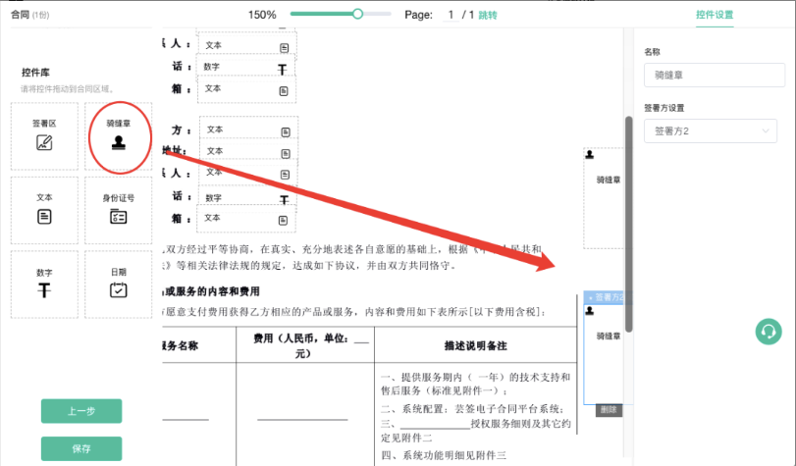Select the 日期 date control
Image resolution: width=796 pixels, height=466 pixels.
pos(119,284)
